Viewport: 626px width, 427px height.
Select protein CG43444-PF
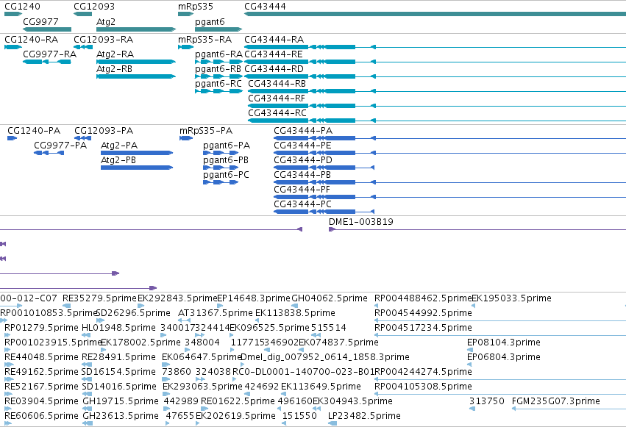[302, 190]
